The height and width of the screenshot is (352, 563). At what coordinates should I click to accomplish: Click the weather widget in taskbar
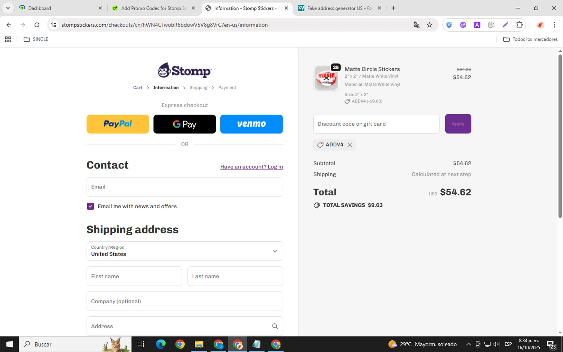tap(423, 344)
